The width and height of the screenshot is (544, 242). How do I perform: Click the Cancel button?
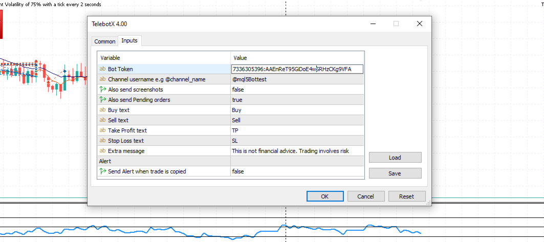(x=366, y=196)
